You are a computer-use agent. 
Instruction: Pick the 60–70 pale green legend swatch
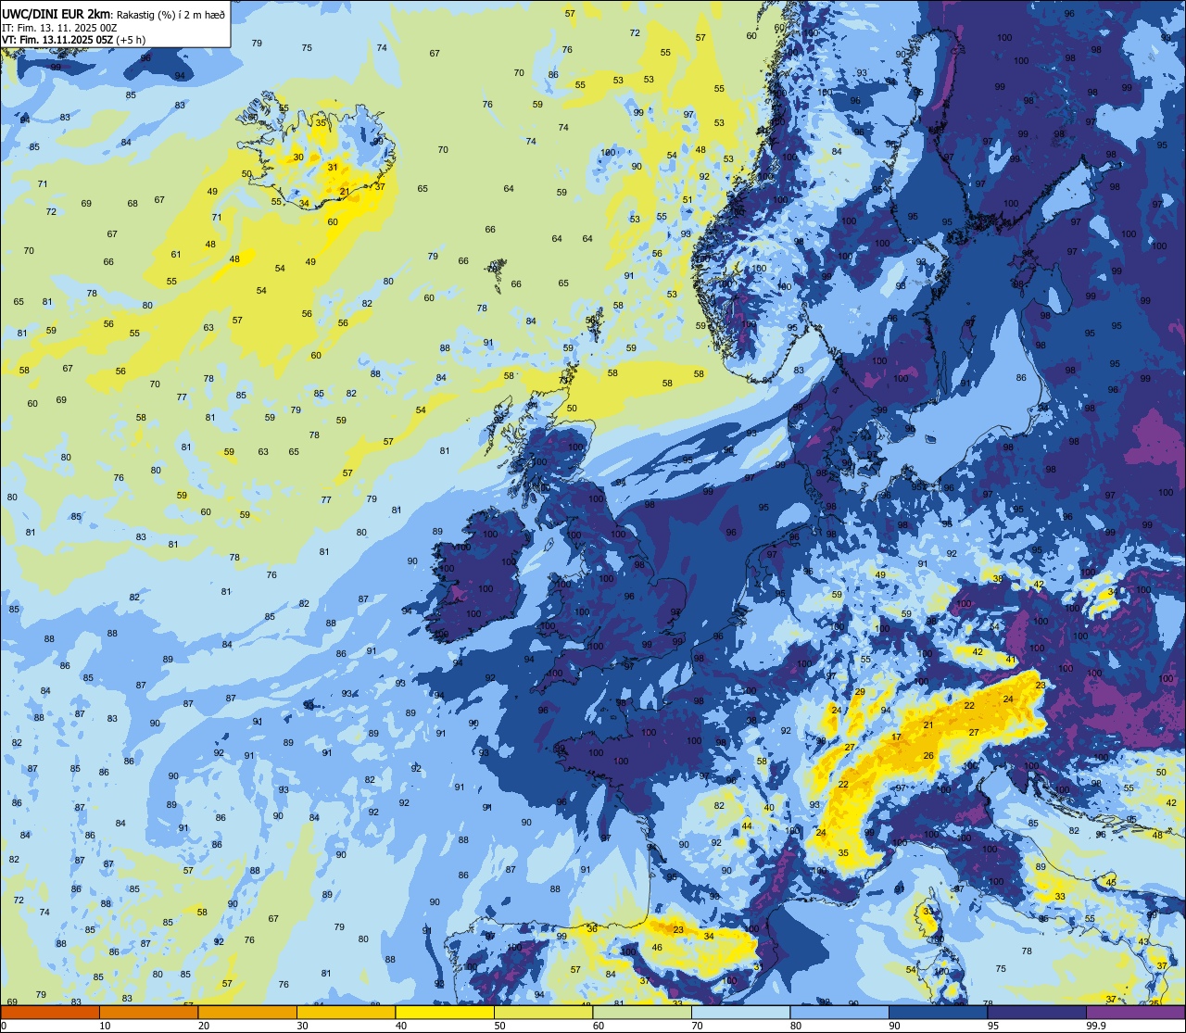point(642,1012)
